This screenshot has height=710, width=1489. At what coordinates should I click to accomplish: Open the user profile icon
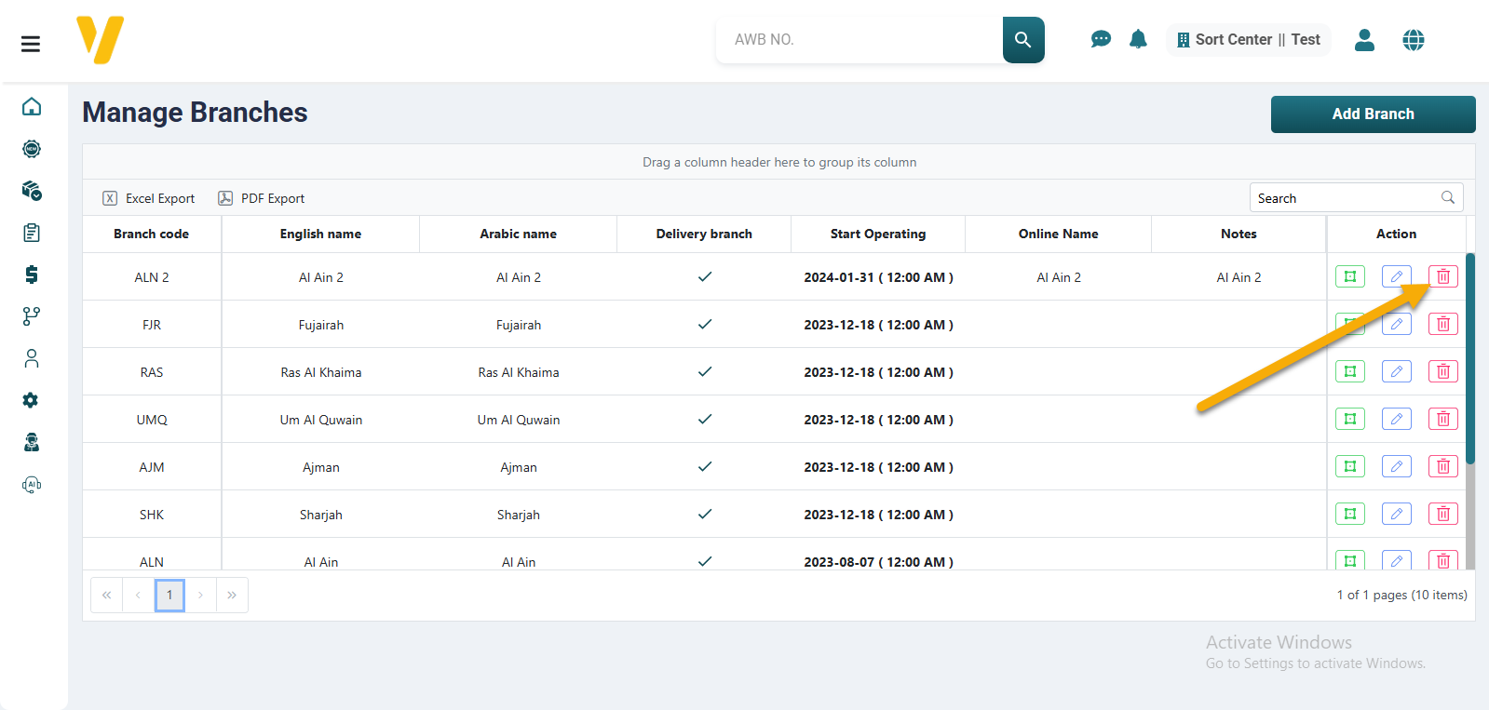pyautogui.click(x=1364, y=40)
